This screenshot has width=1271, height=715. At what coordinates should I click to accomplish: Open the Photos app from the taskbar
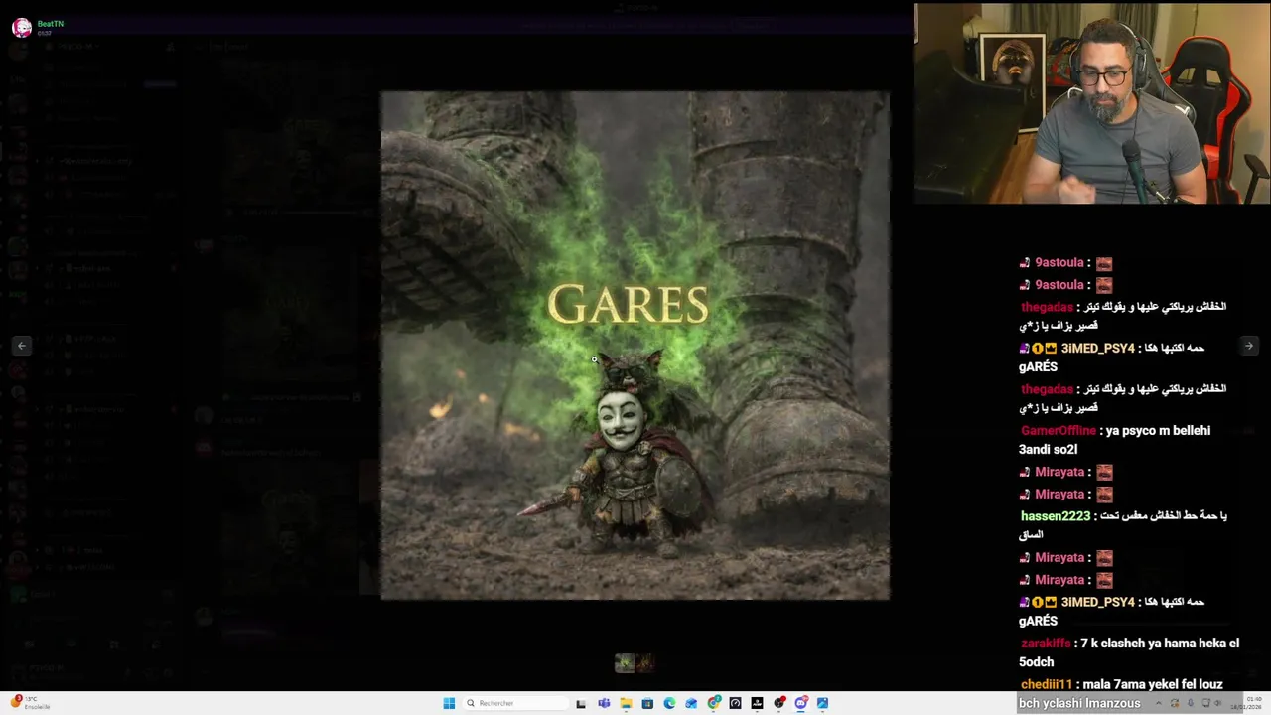click(x=823, y=703)
